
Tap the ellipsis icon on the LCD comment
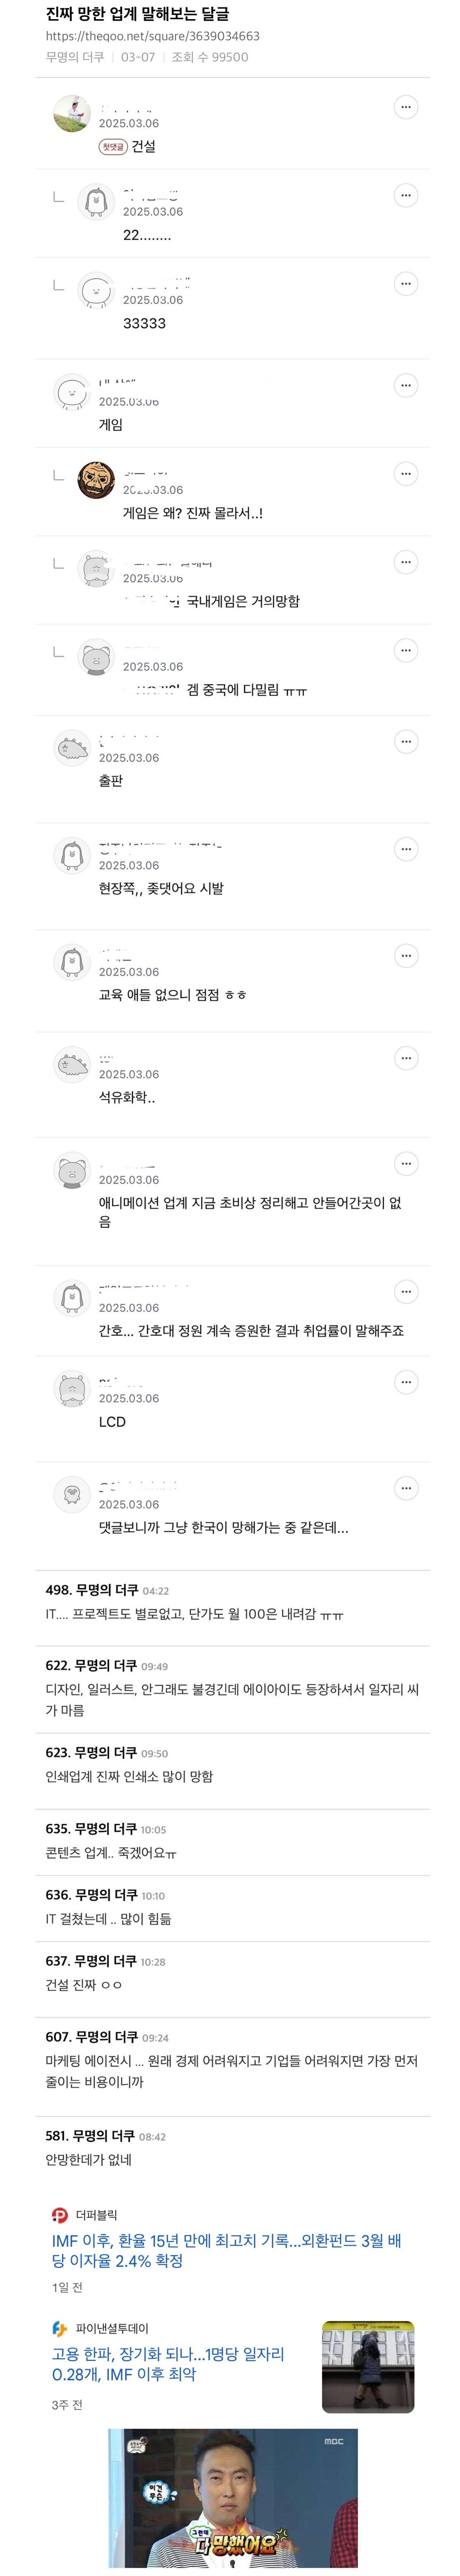pyautogui.click(x=405, y=1382)
